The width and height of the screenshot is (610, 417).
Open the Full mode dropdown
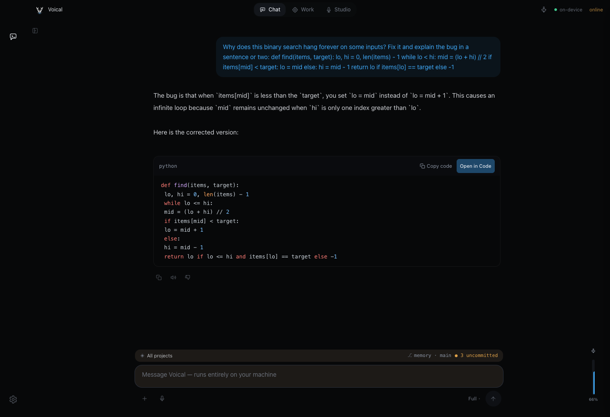474,399
